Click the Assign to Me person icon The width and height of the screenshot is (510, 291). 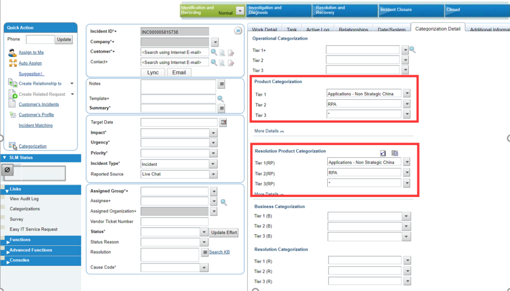click(12, 52)
